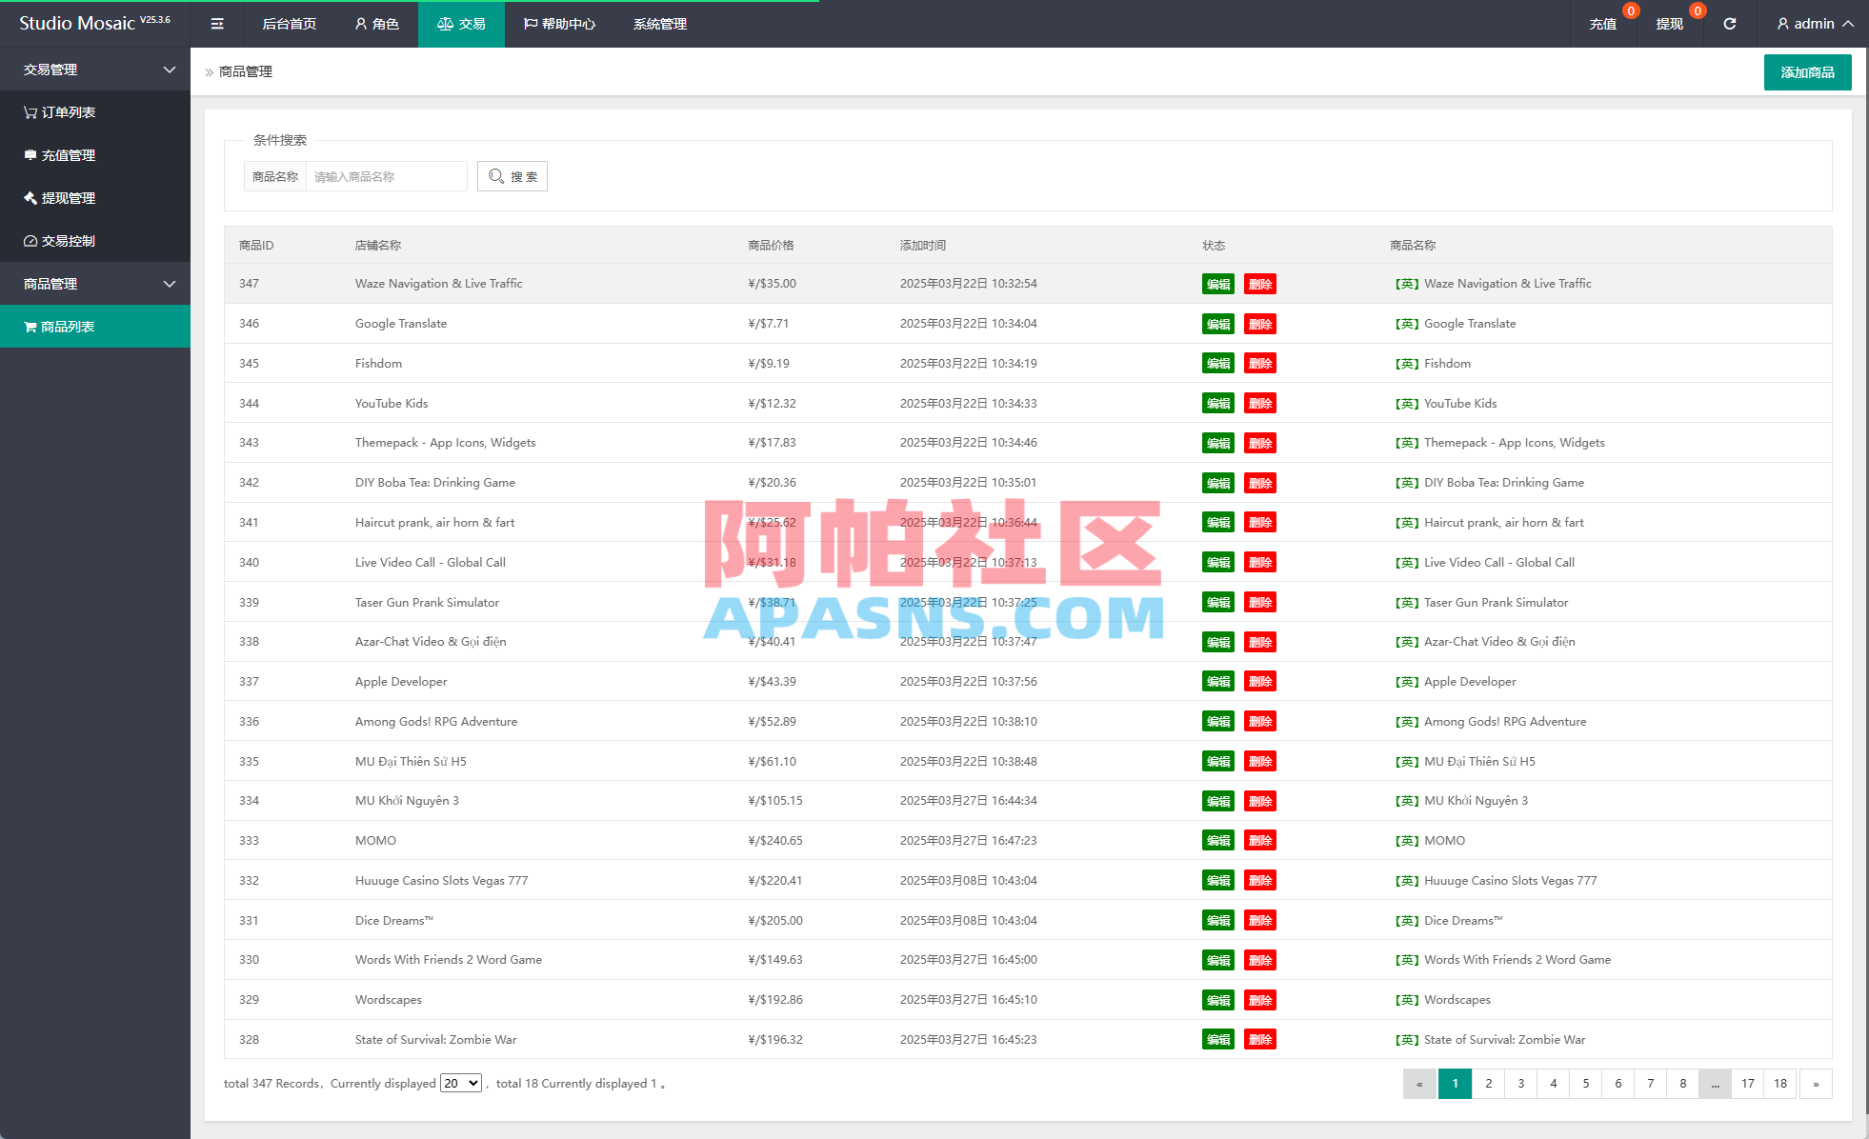Click the 添加商品 button
The width and height of the screenshot is (1869, 1139).
coord(1807,71)
